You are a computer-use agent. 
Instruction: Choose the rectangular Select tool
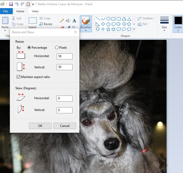click(x=33, y=21)
